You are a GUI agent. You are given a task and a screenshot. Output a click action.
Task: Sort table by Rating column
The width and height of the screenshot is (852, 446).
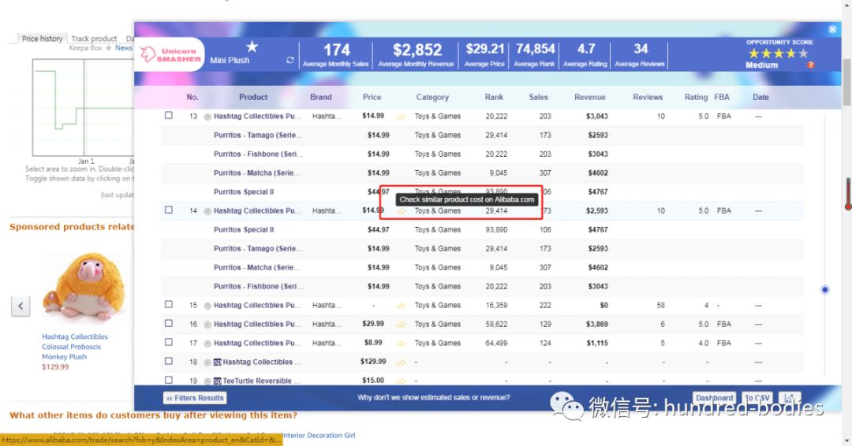pyautogui.click(x=696, y=97)
